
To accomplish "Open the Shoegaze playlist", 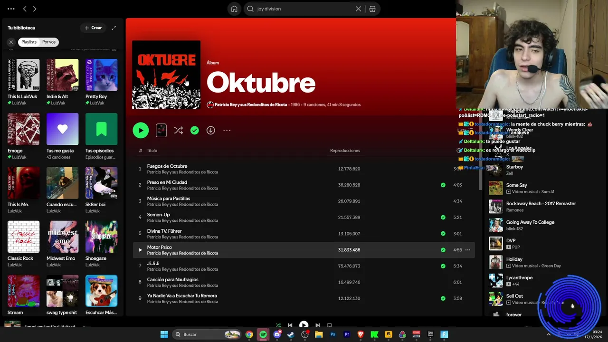I will pyautogui.click(x=102, y=244).
